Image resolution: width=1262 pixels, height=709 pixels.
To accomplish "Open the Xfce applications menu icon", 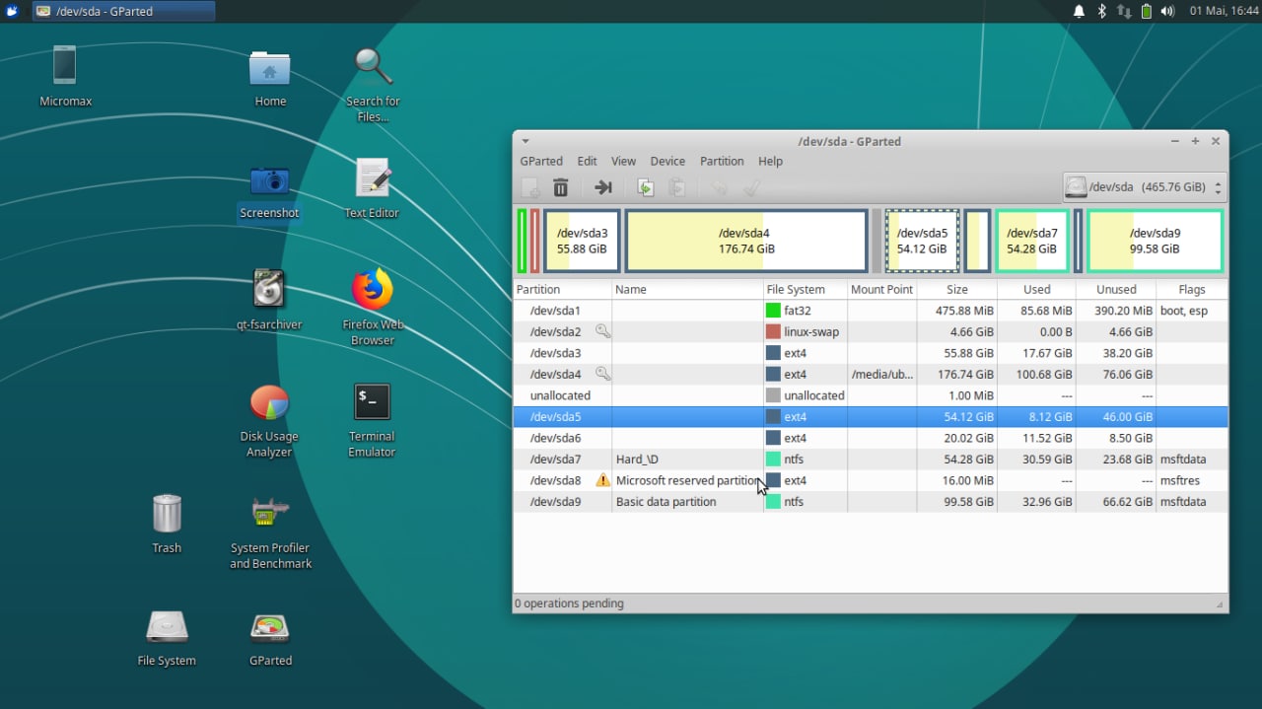I will click(12, 12).
